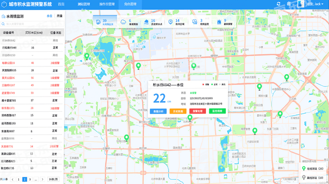Expand the pagination ellipsis for more pages
The height and width of the screenshot is (184, 329).
(36, 179)
